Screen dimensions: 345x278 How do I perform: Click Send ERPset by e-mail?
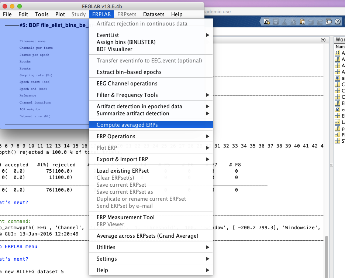tap(151, 206)
